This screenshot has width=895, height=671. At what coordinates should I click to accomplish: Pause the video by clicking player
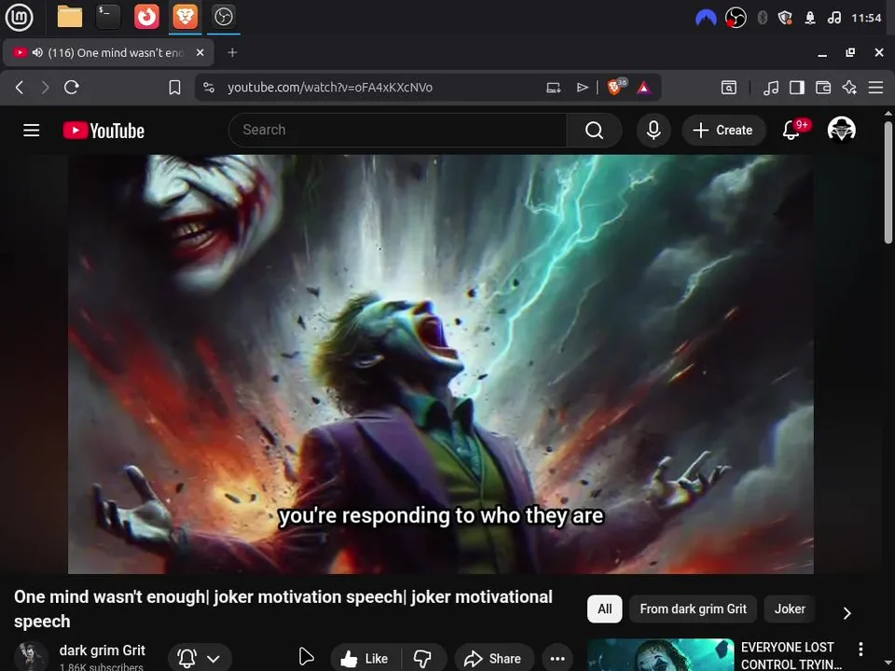(x=441, y=364)
